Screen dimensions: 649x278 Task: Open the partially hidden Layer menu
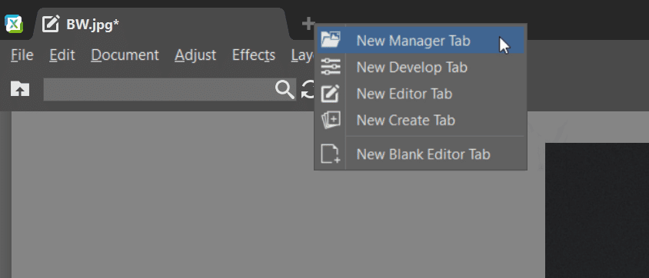click(x=302, y=55)
